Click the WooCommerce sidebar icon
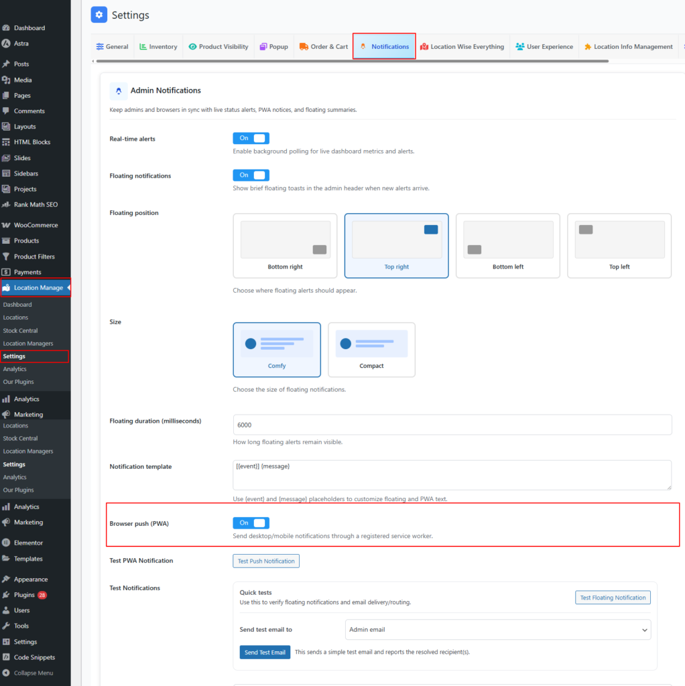This screenshot has height=686, width=685. click(x=6, y=225)
